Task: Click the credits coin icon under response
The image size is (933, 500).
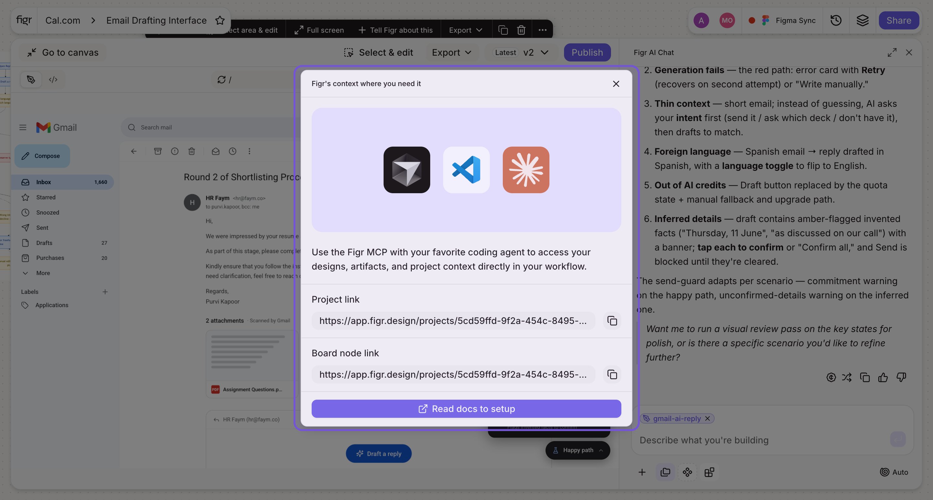Action: click(831, 377)
